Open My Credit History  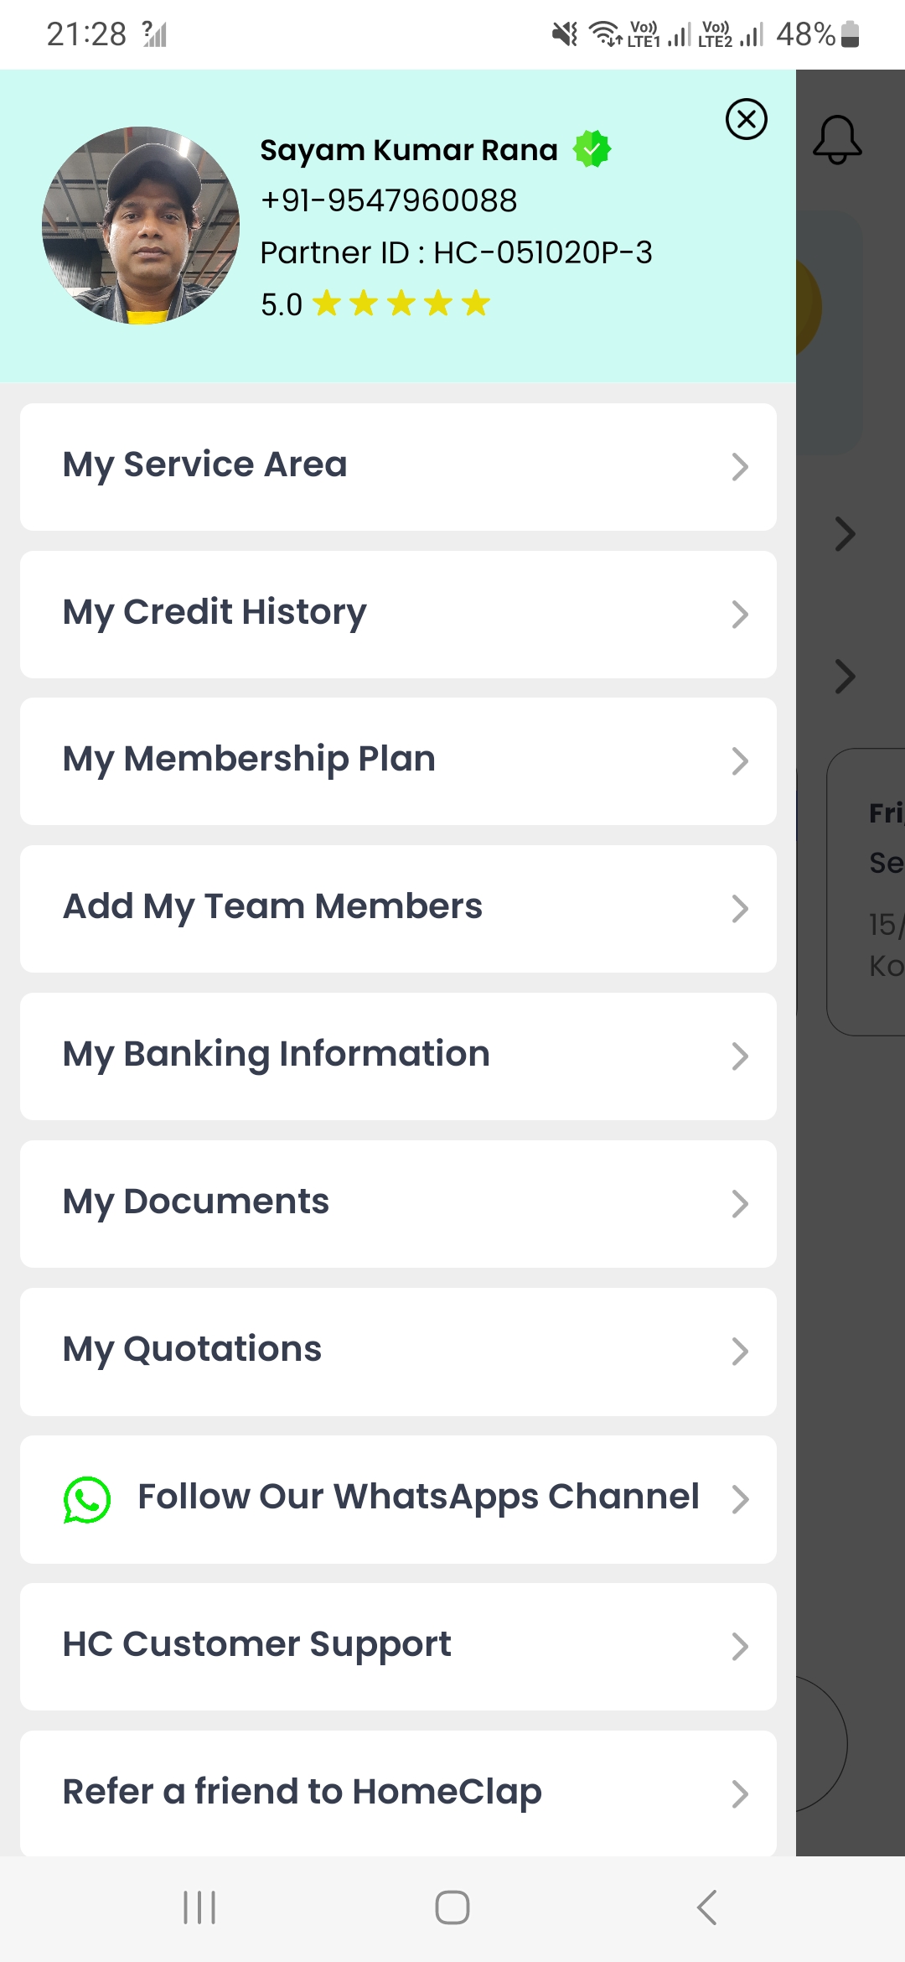[398, 614]
